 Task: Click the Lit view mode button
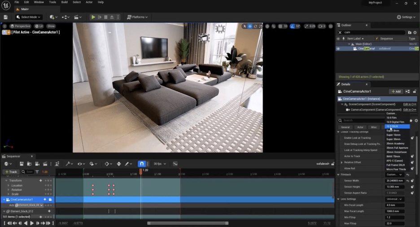[x=39, y=26]
